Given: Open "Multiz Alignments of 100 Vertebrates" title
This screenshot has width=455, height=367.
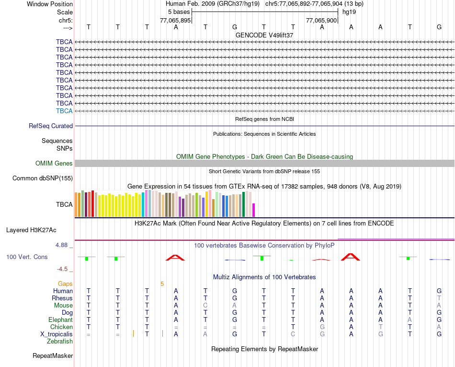Looking at the screenshot, I should pos(264,277).
